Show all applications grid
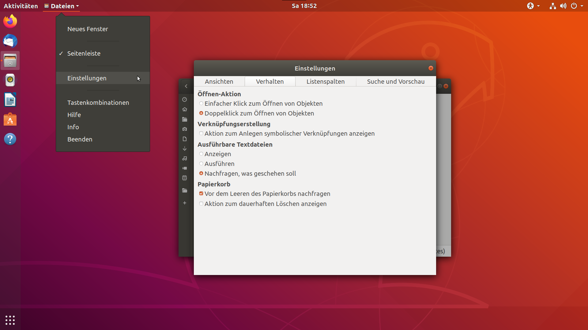This screenshot has height=330, width=588. 10,320
